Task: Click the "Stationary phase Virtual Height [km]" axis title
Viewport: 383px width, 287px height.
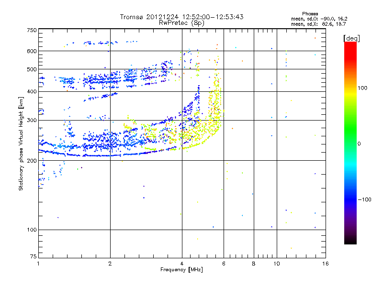Action: tap(21, 143)
